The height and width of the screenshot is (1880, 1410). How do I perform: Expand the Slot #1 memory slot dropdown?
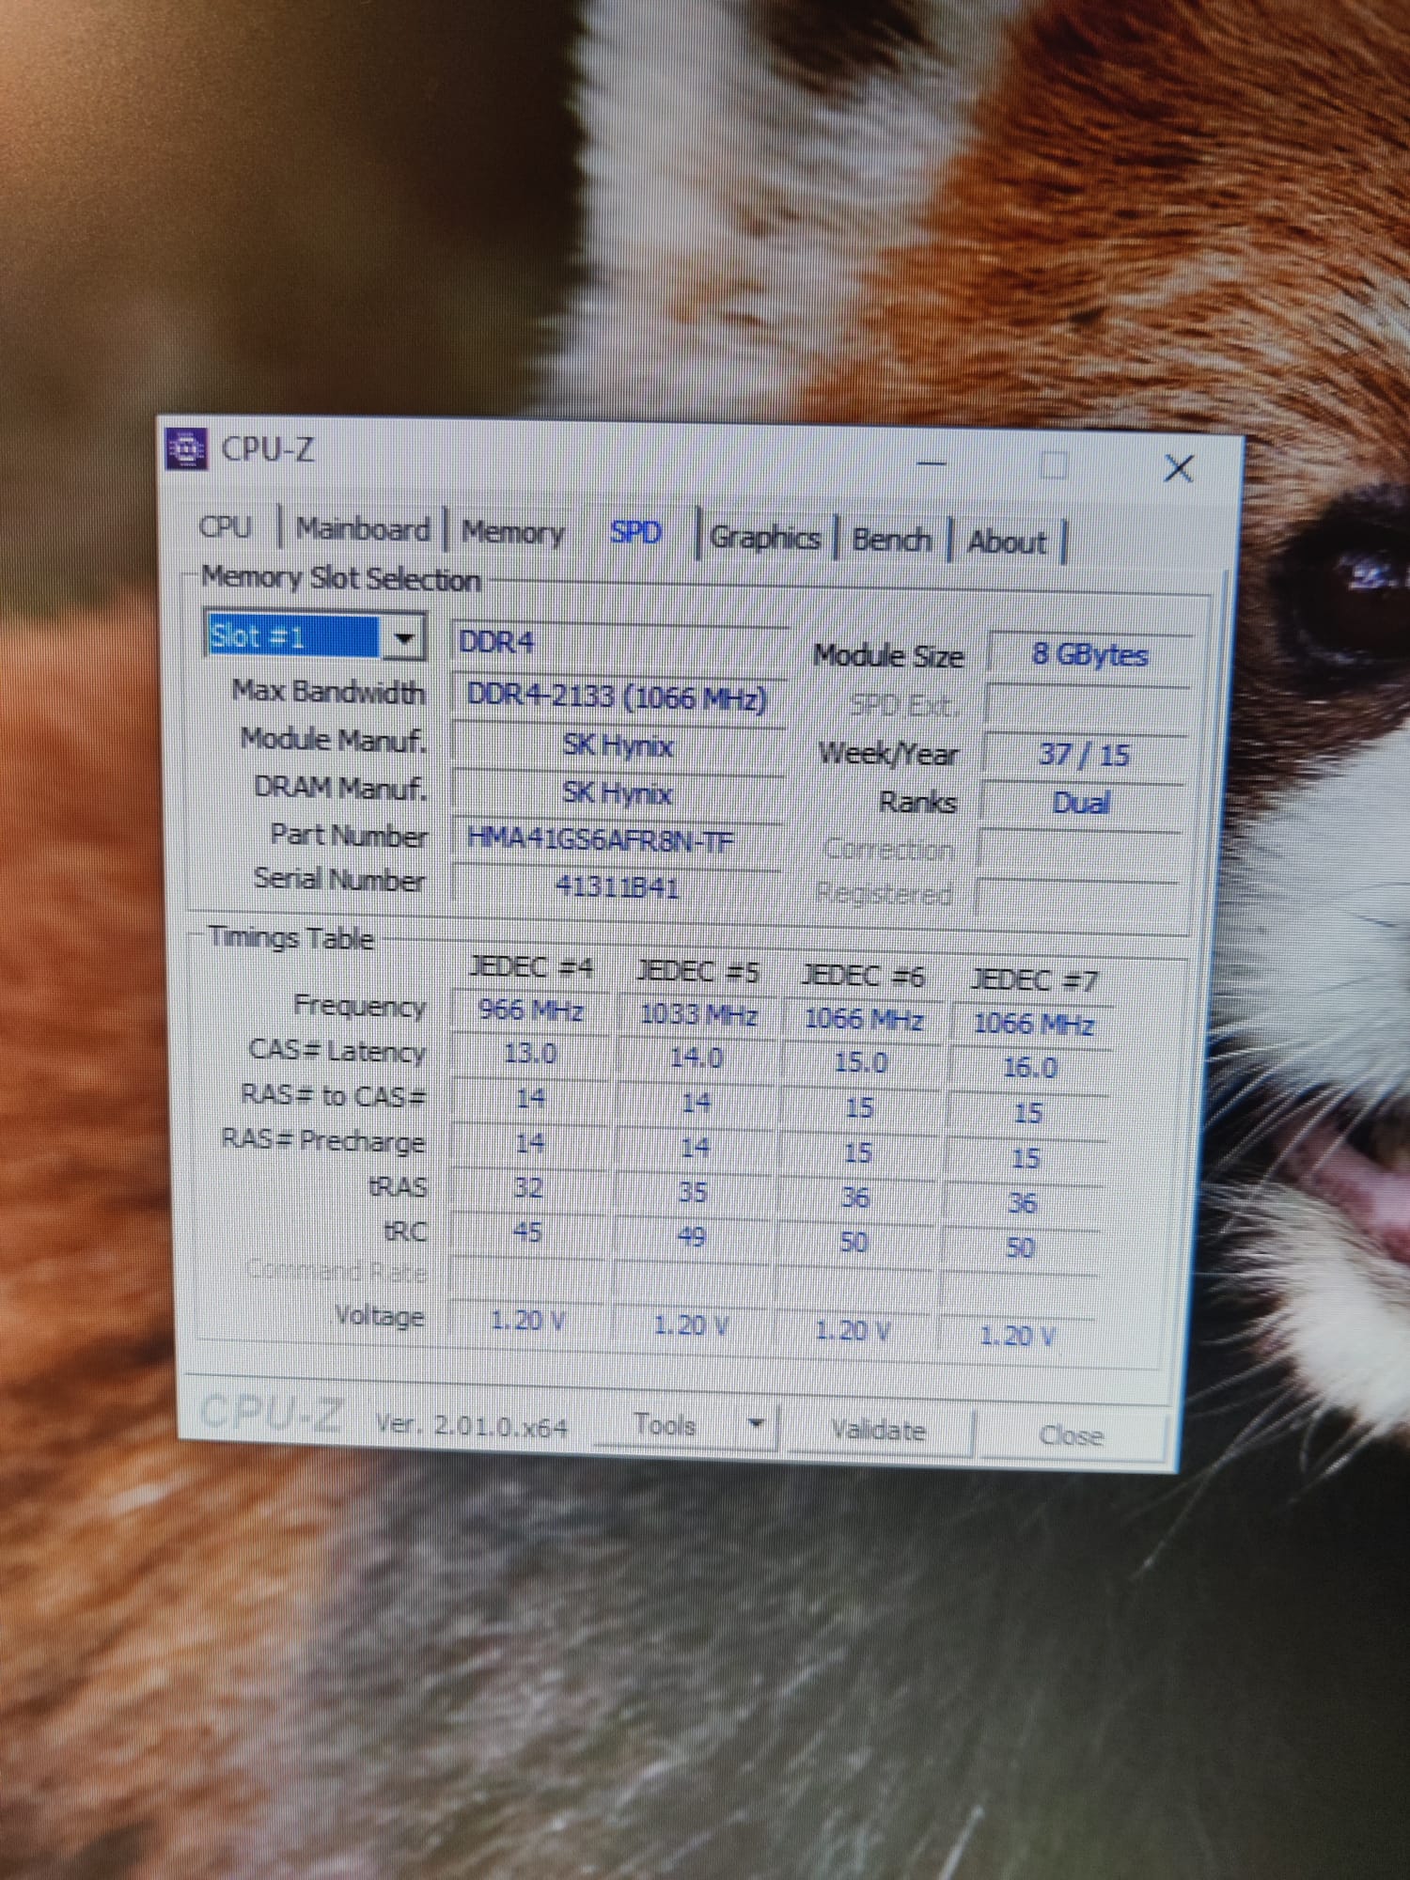(x=404, y=638)
